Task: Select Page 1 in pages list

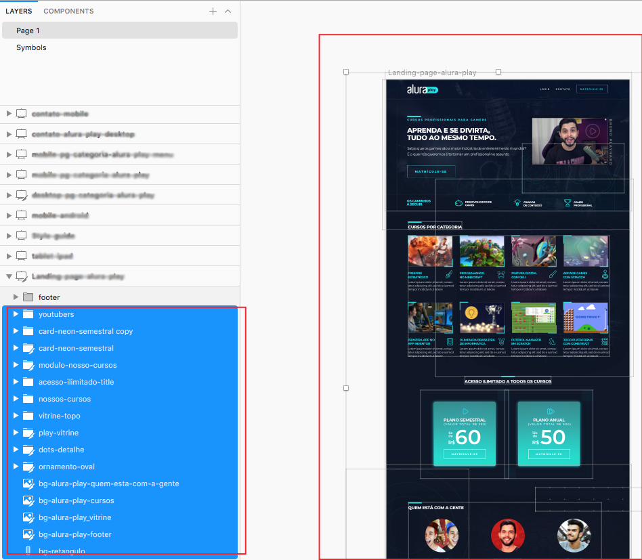Action: point(120,30)
